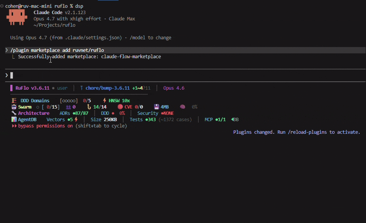Click the DDD Domains progress indicator [ooooo]
Viewport: 366px width, 223px height.
pos(69,100)
